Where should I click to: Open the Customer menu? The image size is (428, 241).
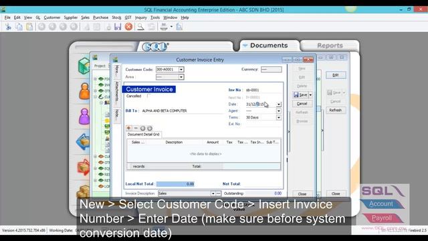[52, 17]
